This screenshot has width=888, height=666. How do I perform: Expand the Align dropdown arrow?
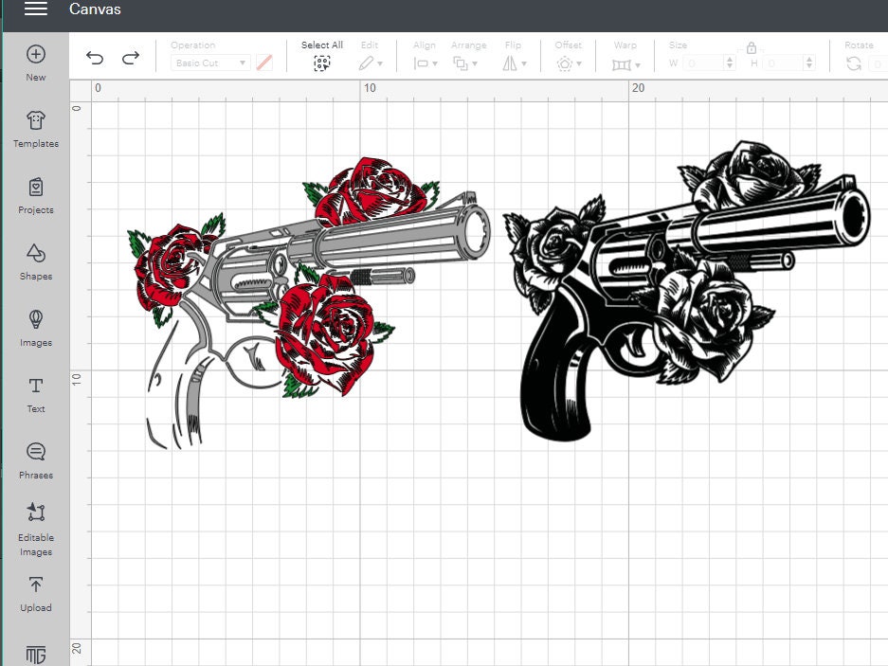[x=435, y=63]
